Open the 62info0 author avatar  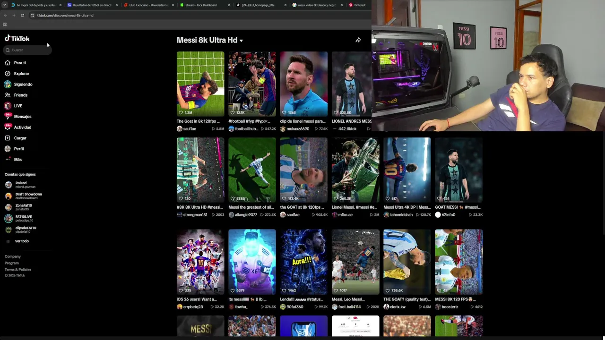[438, 215]
